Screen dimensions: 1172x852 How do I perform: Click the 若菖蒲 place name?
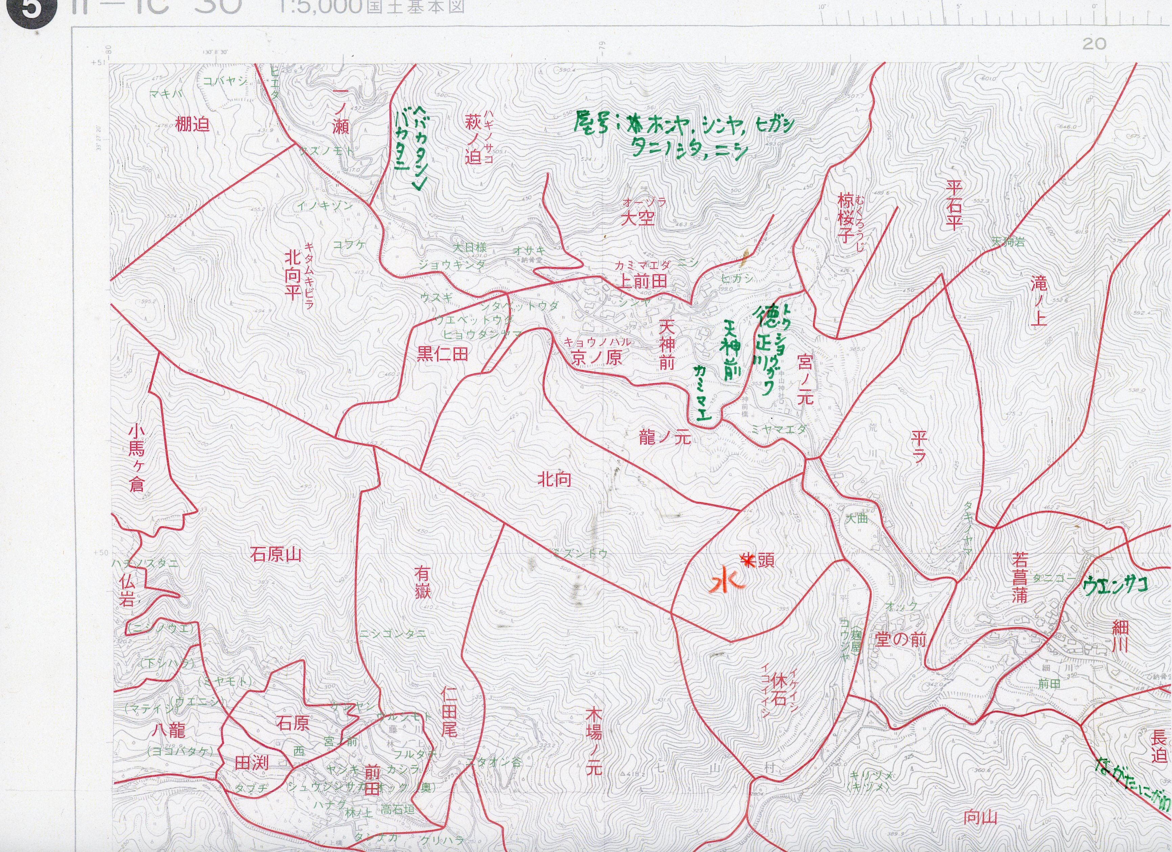(1020, 577)
